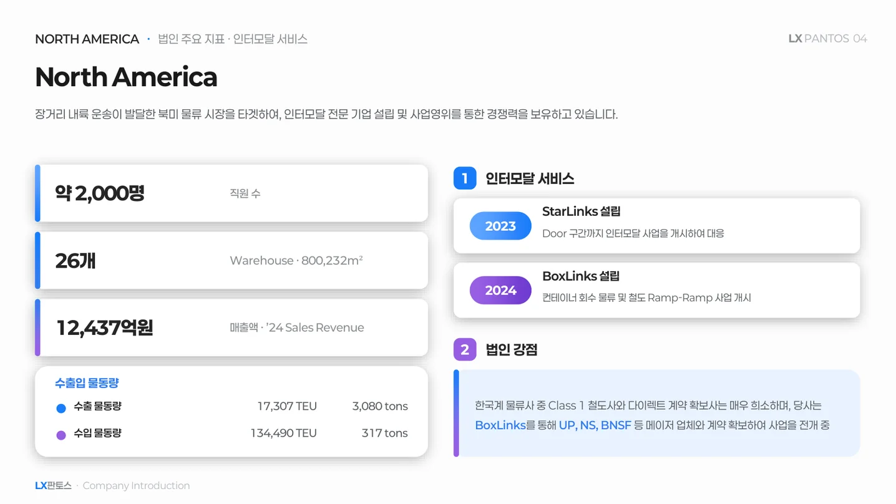Click the NORTH AMERICA header label
Viewport: 896px width, 504px height.
coord(87,39)
